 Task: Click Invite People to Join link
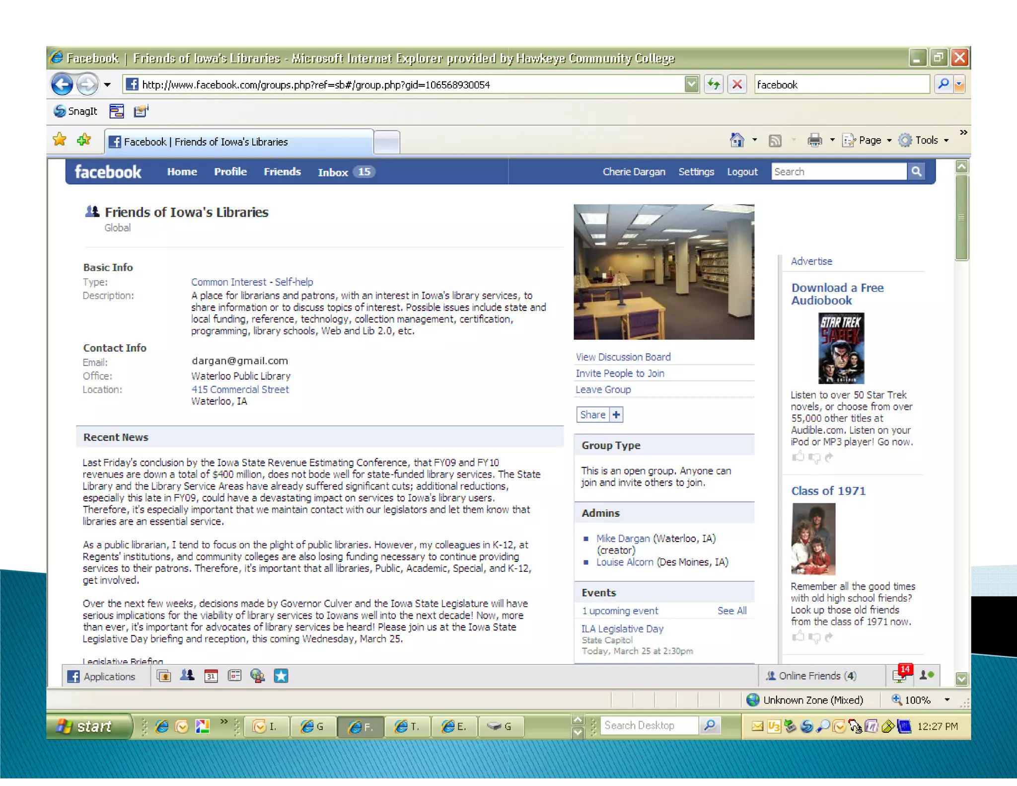[x=620, y=373]
